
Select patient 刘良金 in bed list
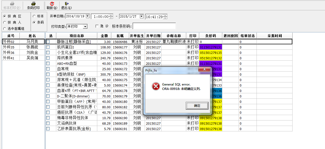(x=32, y=53)
